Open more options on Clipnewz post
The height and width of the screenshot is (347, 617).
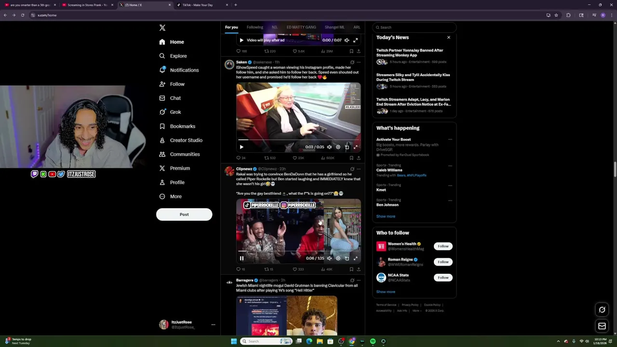coord(358,169)
